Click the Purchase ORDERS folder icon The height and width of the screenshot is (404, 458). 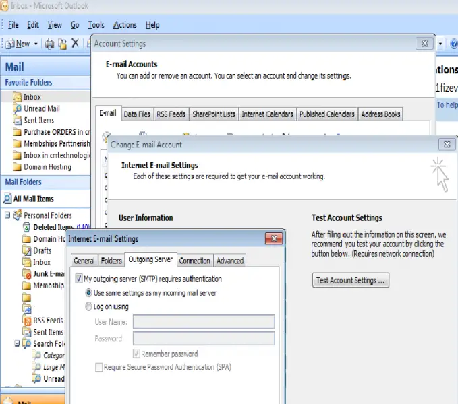(x=18, y=132)
